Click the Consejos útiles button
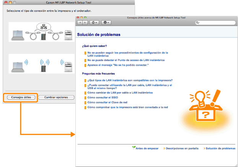 tap(21, 97)
